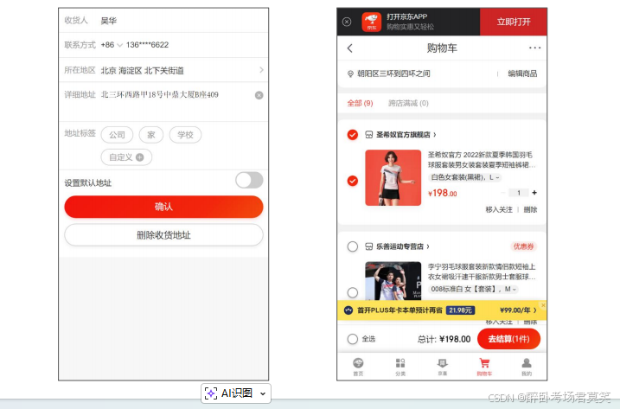620x409 pixels.
Task: Expand the 008标准白 女【套装】, M dropdown
Action: pyautogui.click(x=473, y=289)
